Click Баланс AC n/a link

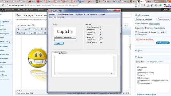tap(101, 37)
